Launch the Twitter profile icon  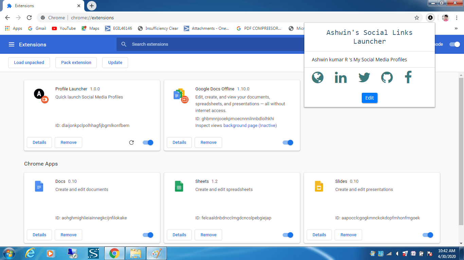click(364, 78)
